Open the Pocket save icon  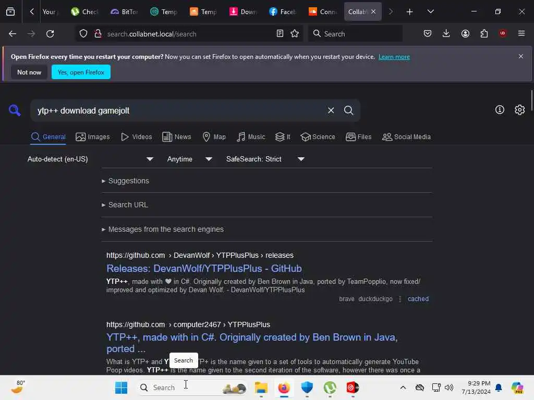point(428,33)
